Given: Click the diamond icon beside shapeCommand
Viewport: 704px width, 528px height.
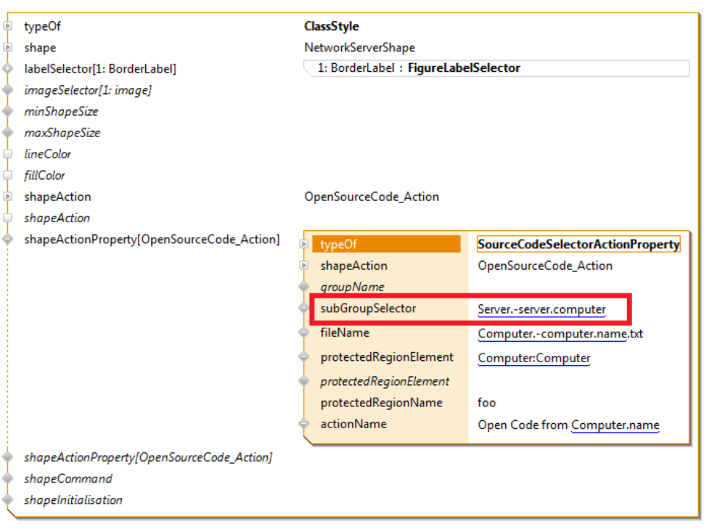Looking at the screenshot, I should pyautogui.click(x=8, y=479).
